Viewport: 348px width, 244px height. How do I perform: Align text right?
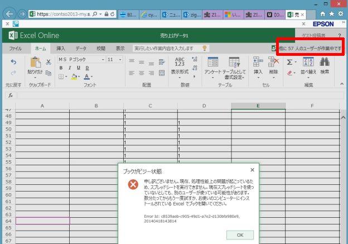pos(151,73)
